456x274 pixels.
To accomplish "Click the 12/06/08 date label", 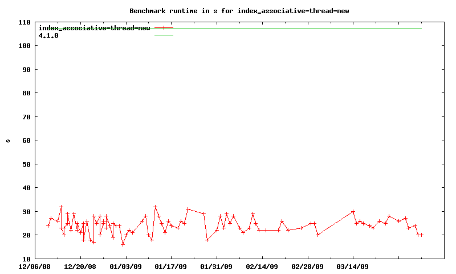I will 35,266.
